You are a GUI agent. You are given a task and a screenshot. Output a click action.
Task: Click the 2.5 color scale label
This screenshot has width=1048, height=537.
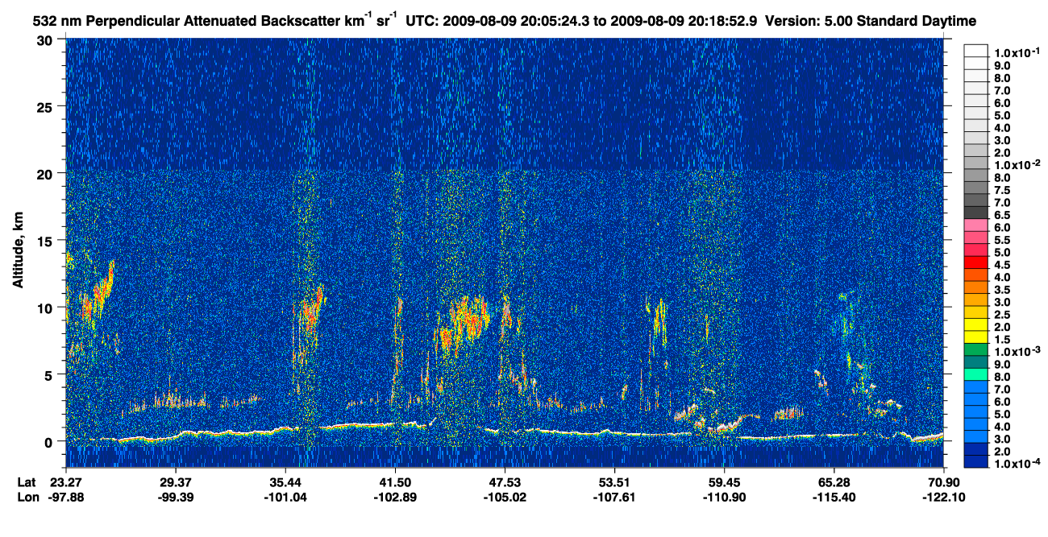pyautogui.click(x=1000, y=315)
